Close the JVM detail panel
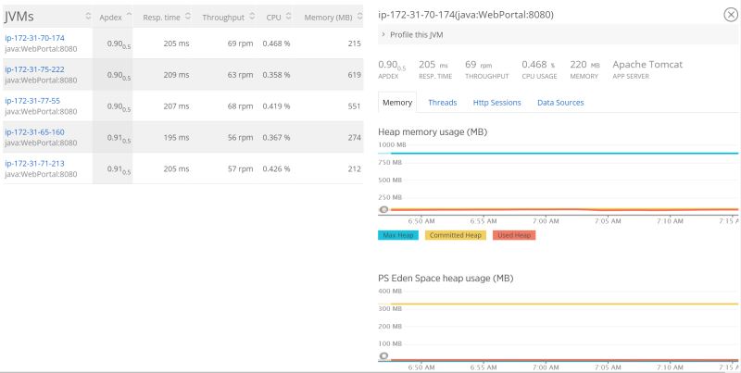The width and height of the screenshot is (741, 373). coord(730,14)
